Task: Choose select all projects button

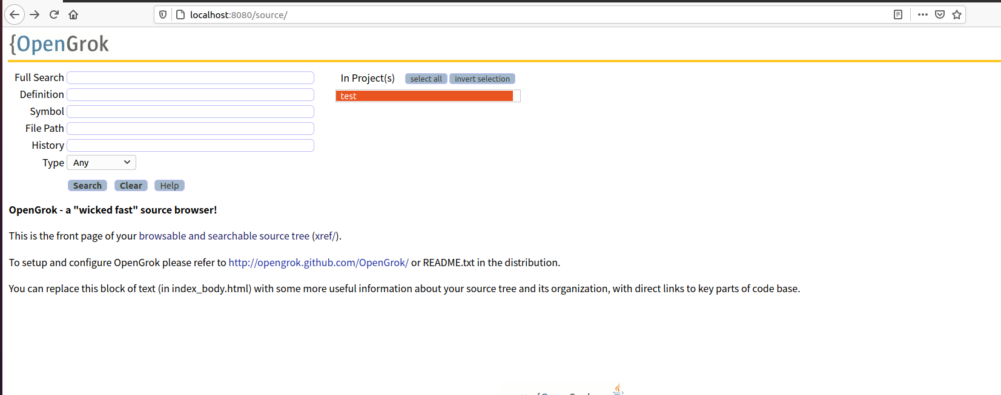Action: coord(426,79)
